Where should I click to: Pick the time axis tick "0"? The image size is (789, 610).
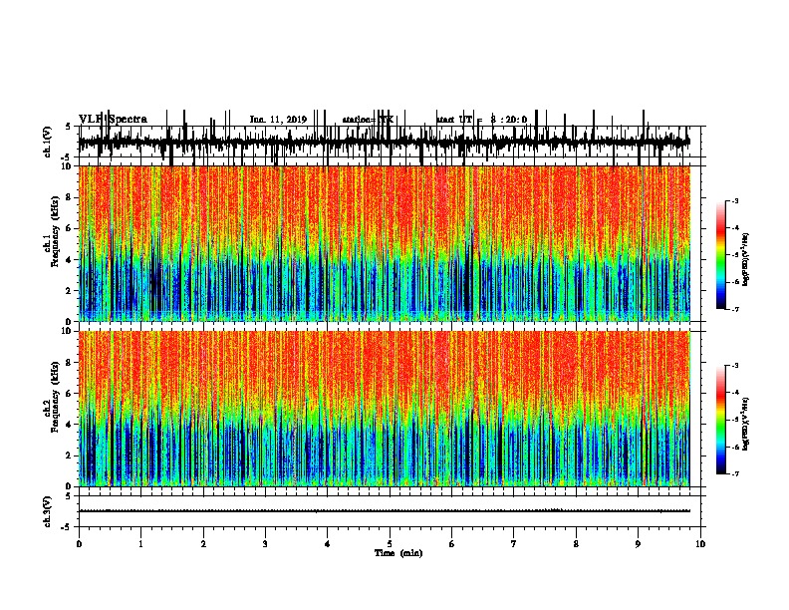click(x=79, y=544)
